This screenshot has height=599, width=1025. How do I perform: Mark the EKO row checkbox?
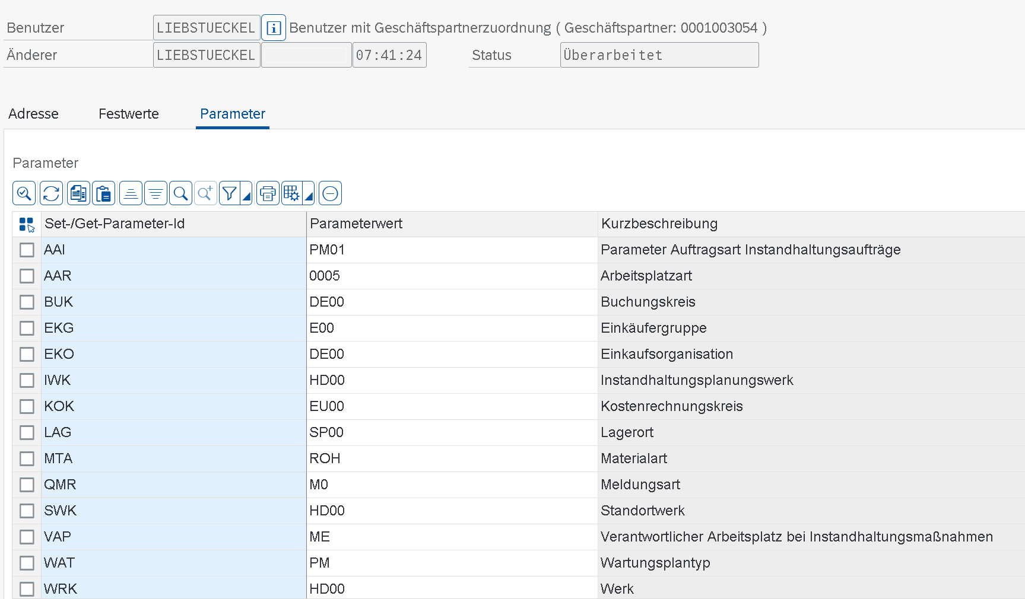point(27,355)
